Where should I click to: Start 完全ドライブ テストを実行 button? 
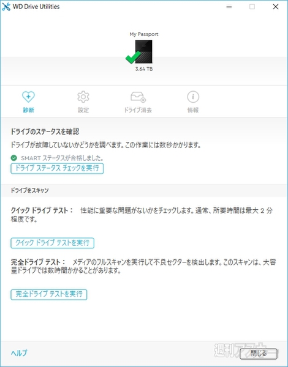coord(49,294)
